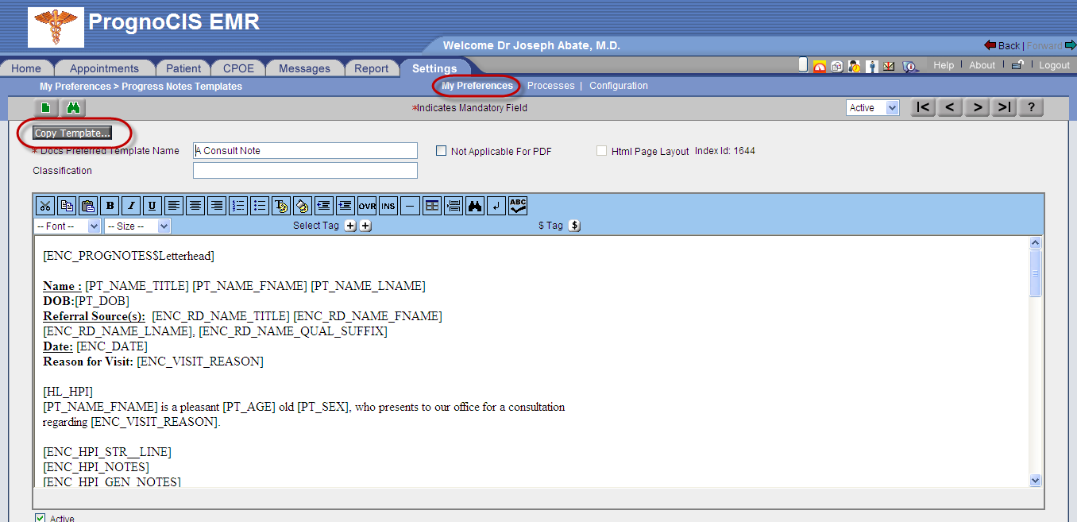Open the Configuration submenu
Screen dimensions: 1077x522
619,86
